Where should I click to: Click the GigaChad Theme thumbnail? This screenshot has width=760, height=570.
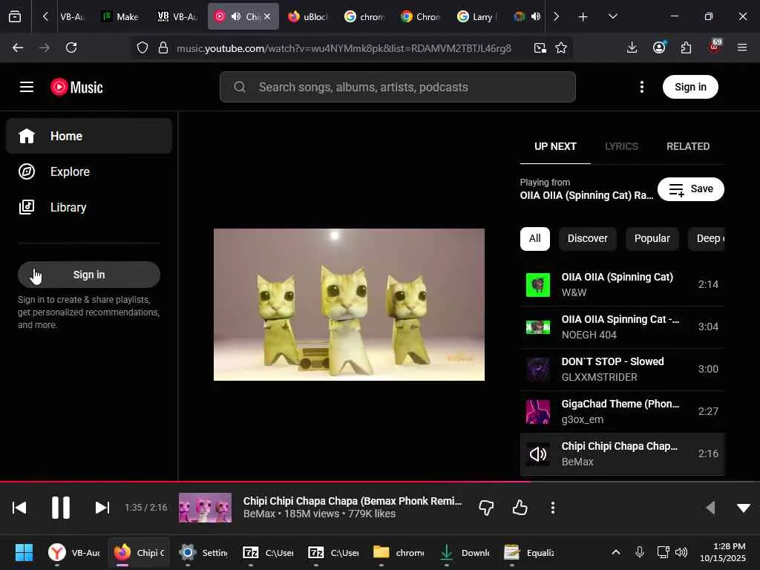(x=538, y=411)
